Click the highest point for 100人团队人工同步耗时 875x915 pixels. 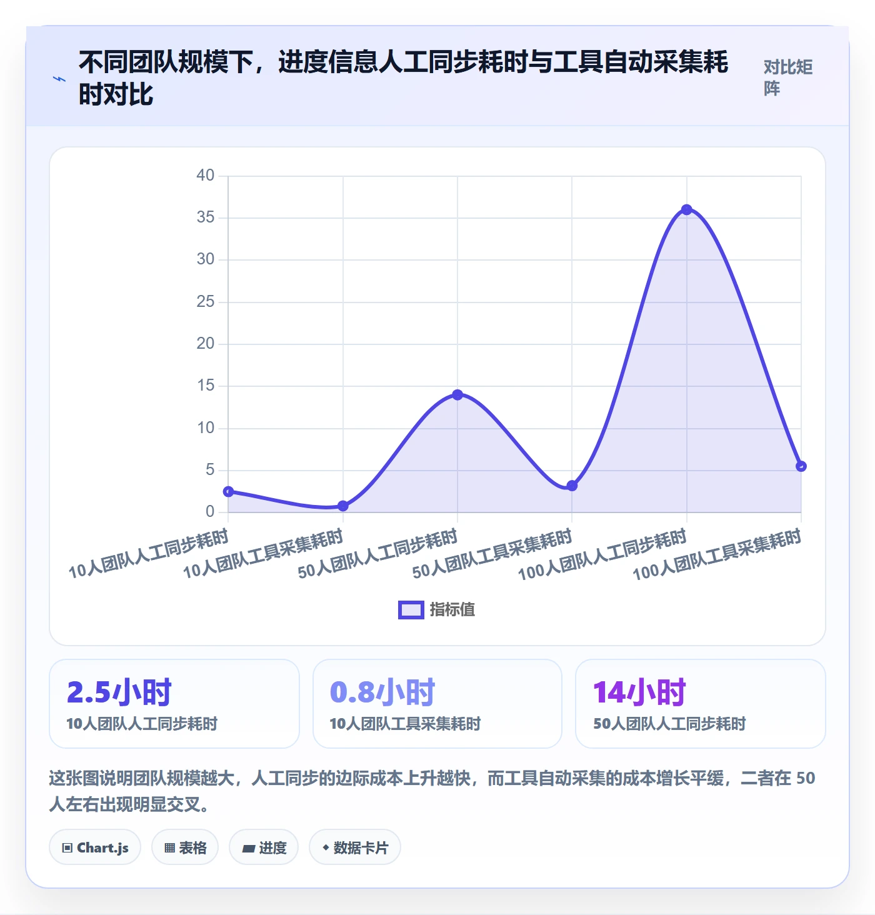pos(686,209)
